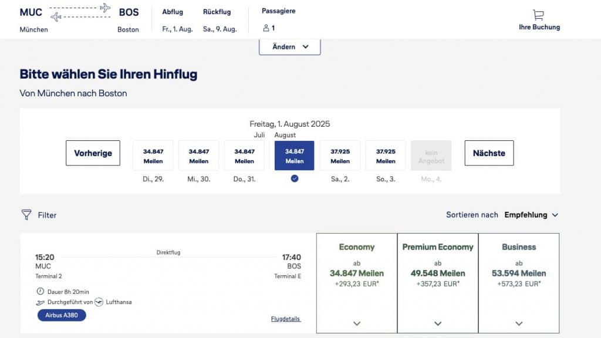
Task: Select the Di., 29. Juli fare tile
Action: (x=153, y=155)
